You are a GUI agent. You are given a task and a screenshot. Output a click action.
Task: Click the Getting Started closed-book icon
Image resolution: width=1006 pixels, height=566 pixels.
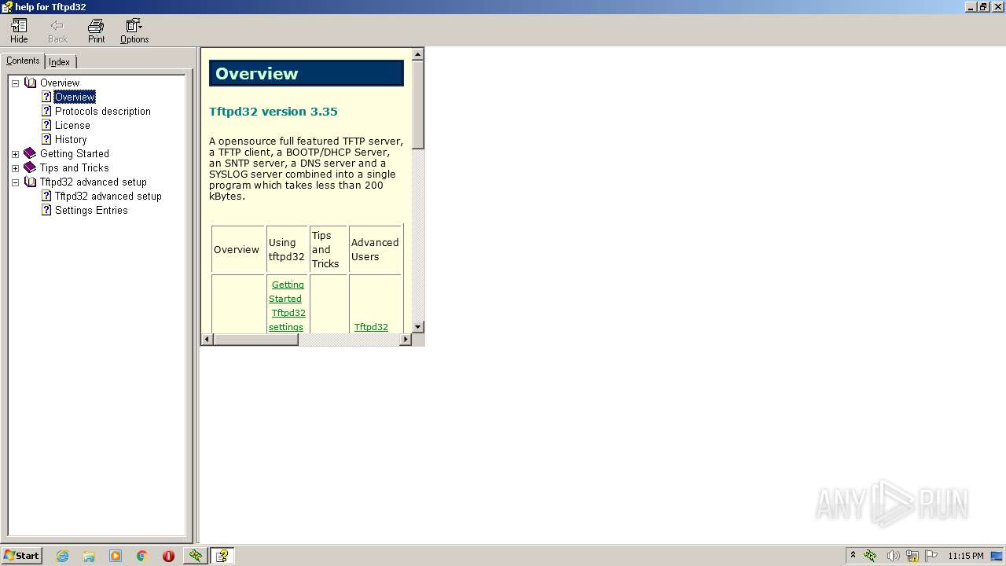coord(30,153)
